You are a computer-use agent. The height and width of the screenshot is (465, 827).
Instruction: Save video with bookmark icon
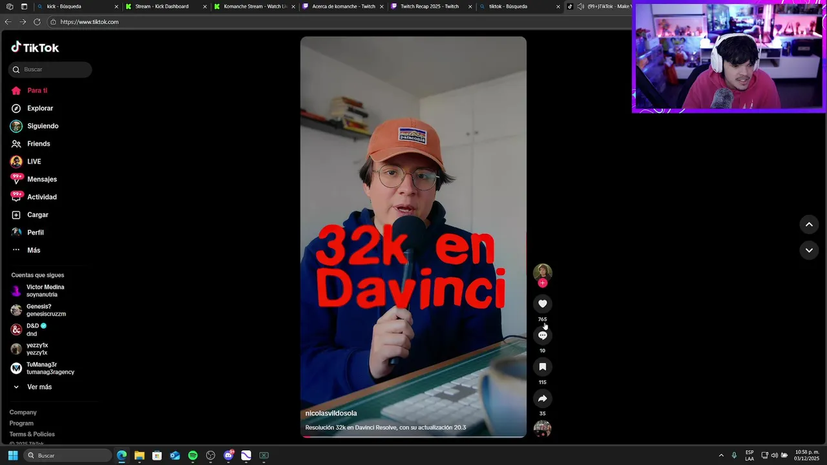(543, 367)
